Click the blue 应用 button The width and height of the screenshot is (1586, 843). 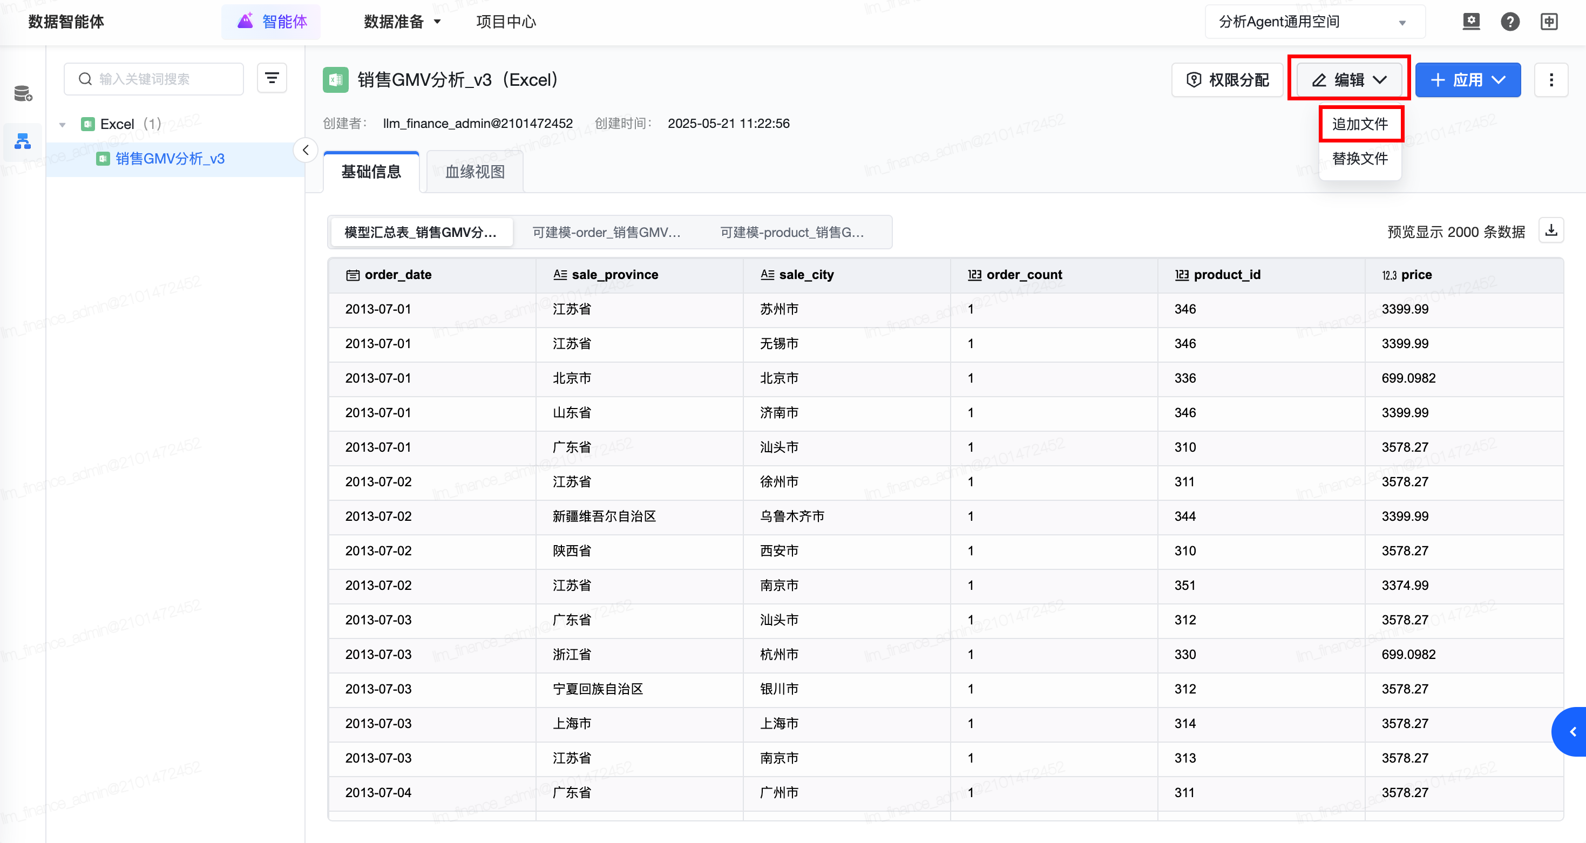(1468, 80)
